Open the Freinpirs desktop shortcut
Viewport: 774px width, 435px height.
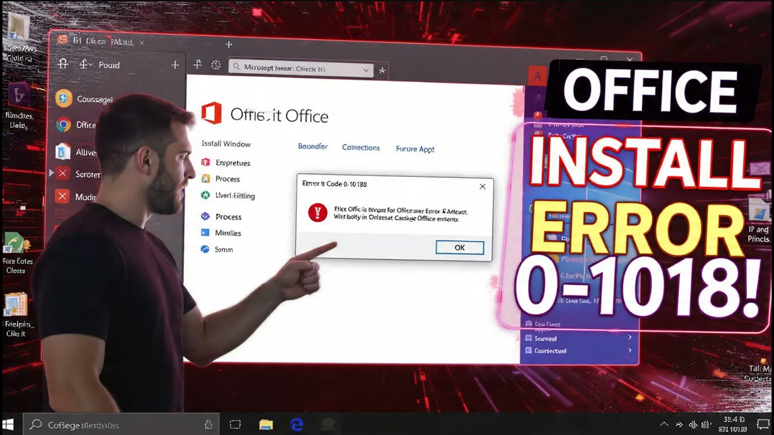tap(15, 304)
